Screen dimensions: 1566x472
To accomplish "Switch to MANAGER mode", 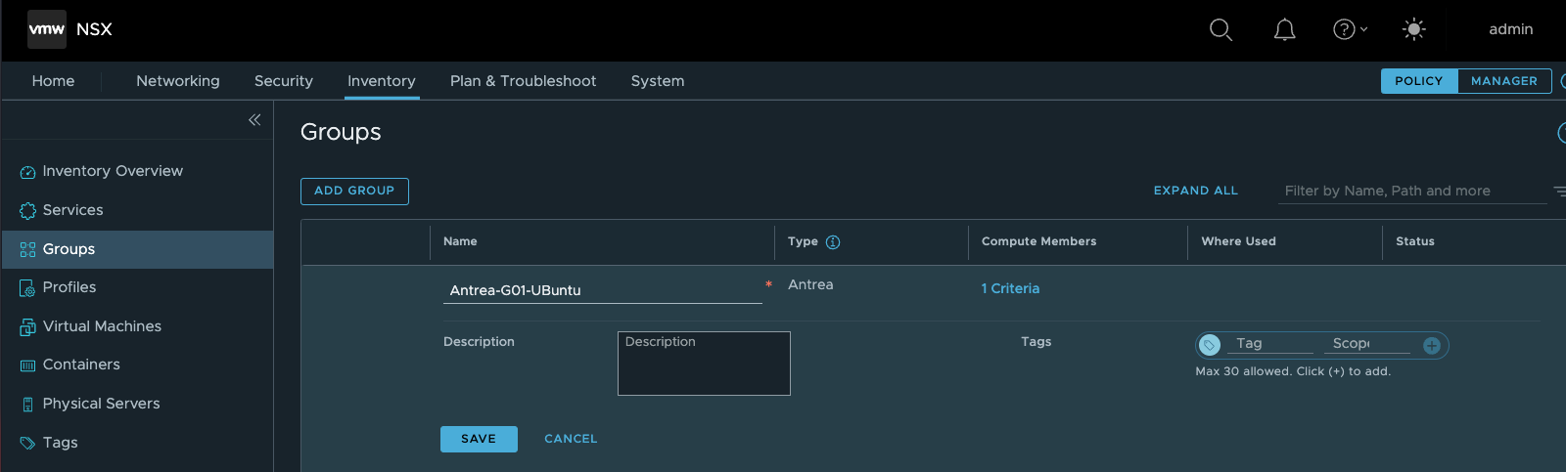I will click(x=1504, y=81).
